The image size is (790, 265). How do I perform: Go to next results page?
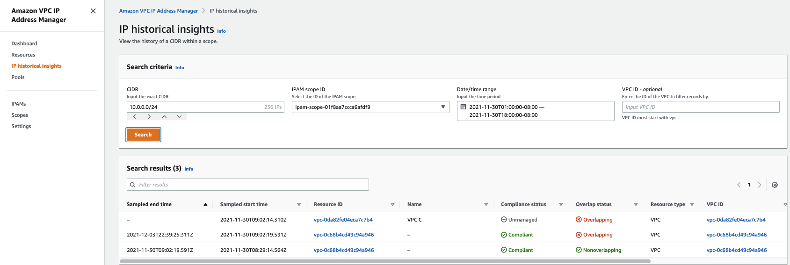click(760, 185)
